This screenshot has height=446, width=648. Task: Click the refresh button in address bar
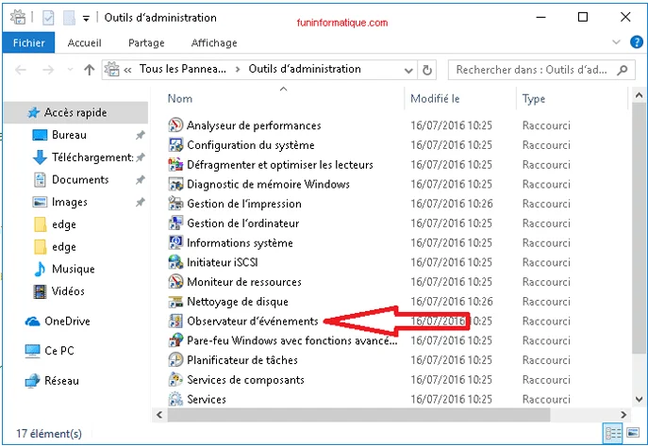(x=428, y=70)
